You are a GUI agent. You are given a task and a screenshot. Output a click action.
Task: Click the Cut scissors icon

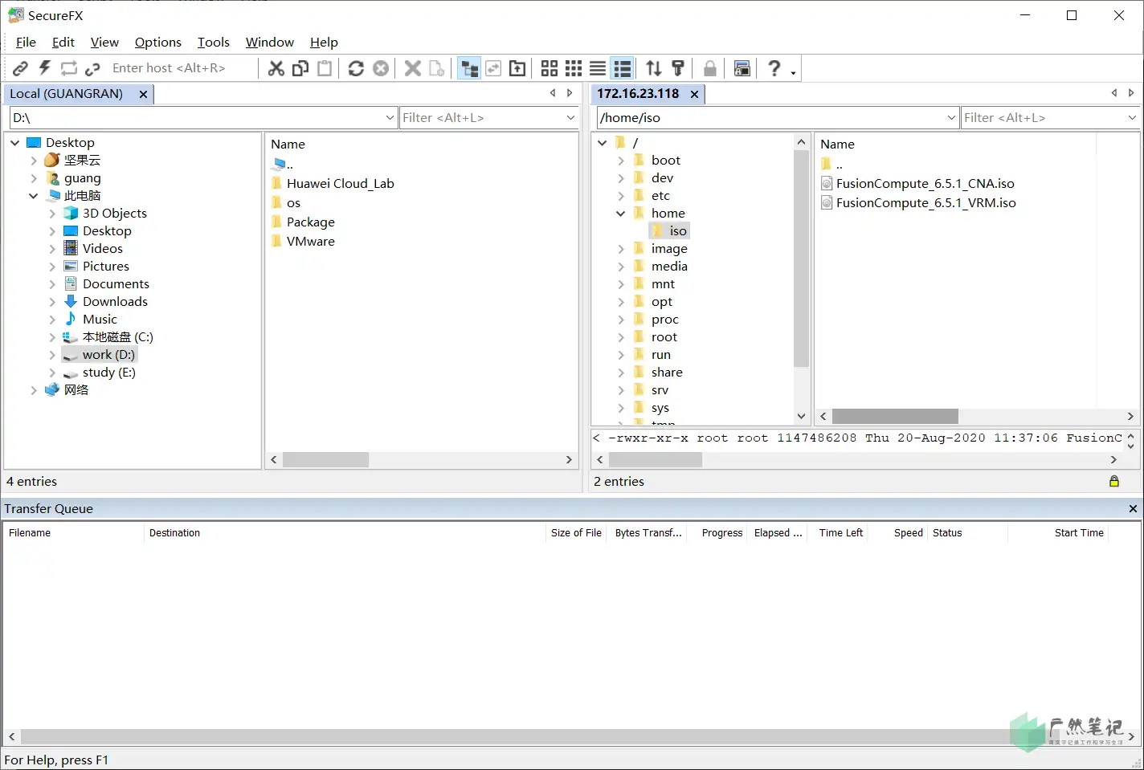[x=276, y=68]
